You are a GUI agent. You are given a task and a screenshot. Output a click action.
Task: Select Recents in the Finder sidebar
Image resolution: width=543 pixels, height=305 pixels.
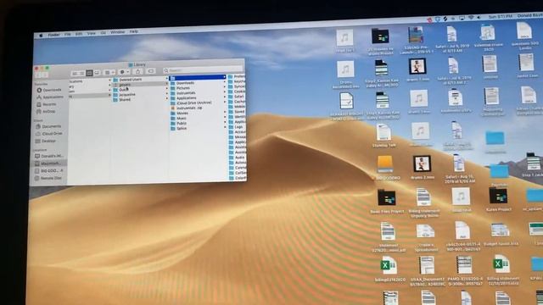46,104
